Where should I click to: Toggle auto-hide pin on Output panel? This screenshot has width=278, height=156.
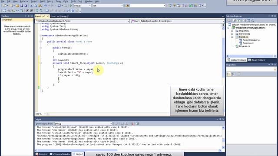pyautogui.click(x=220, y=120)
